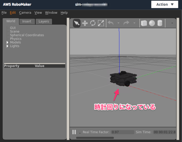Open the undo history dropdown arrow
The image size is (182, 142).
pos(118,23)
